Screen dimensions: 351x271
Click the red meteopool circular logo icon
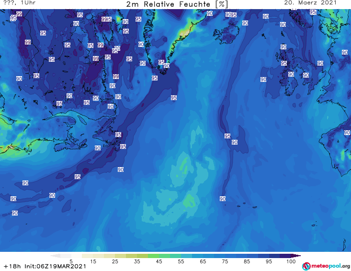[306, 266]
